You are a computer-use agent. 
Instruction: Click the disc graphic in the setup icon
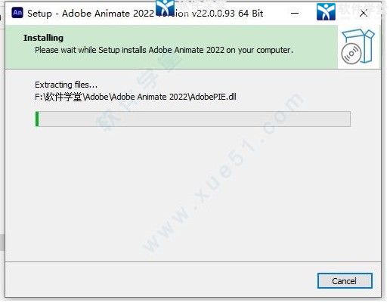click(x=351, y=54)
